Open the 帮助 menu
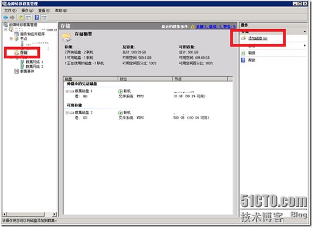Viewport: 312px width, 227px height. pos(61,10)
